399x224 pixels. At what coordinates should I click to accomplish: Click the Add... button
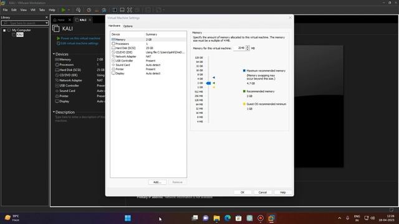coord(157,182)
